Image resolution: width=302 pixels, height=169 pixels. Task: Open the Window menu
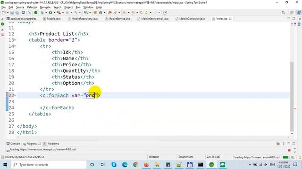coord(88,8)
